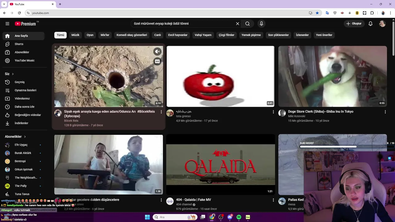This screenshot has width=395, height=222.
Task: Open the Böcek Reis channel name link
Action: 71,121
